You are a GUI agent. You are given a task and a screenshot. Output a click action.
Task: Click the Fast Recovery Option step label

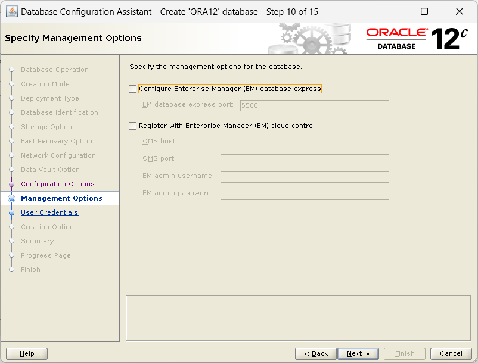coord(57,141)
